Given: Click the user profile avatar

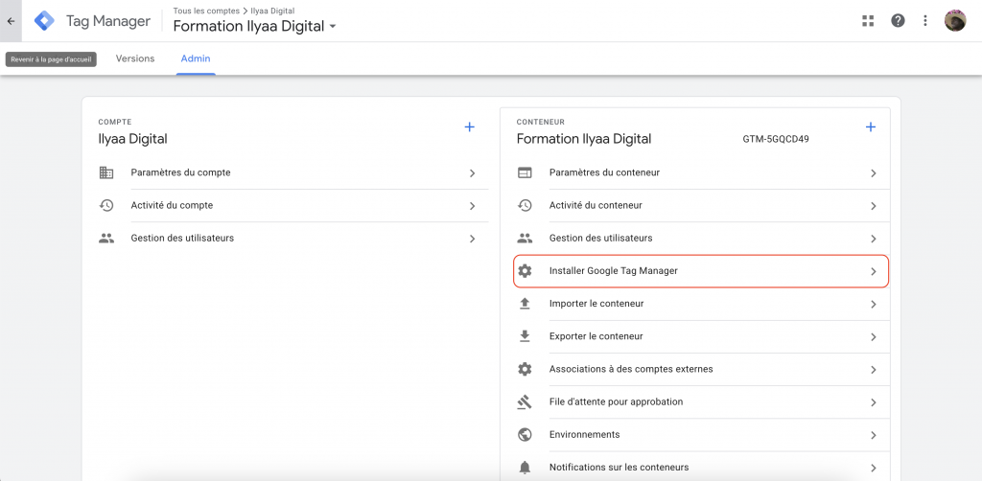Looking at the screenshot, I should click(955, 21).
